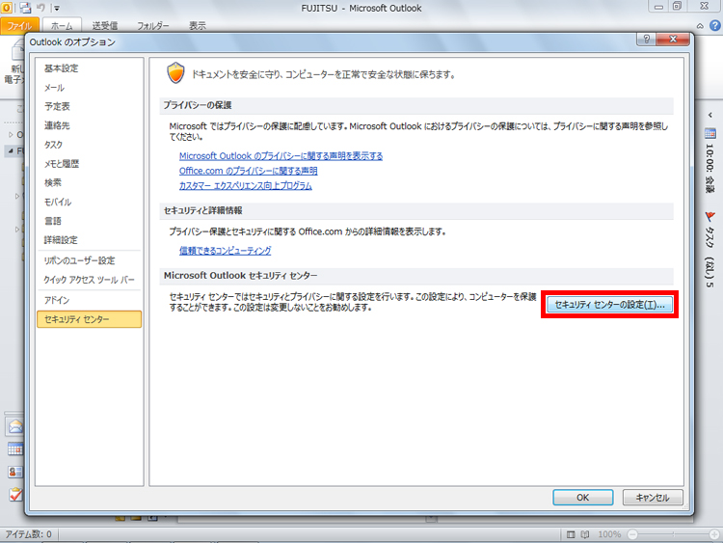Select 言語 in the options list
Image resolution: width=723 pixels, height=543 pixels.
(90, 221)
